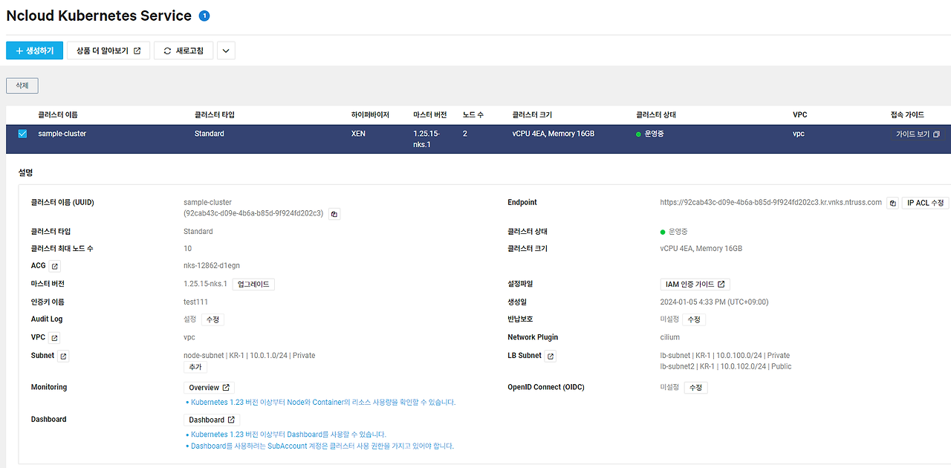Click the blue notification badge beside the title

coord(204,16)
